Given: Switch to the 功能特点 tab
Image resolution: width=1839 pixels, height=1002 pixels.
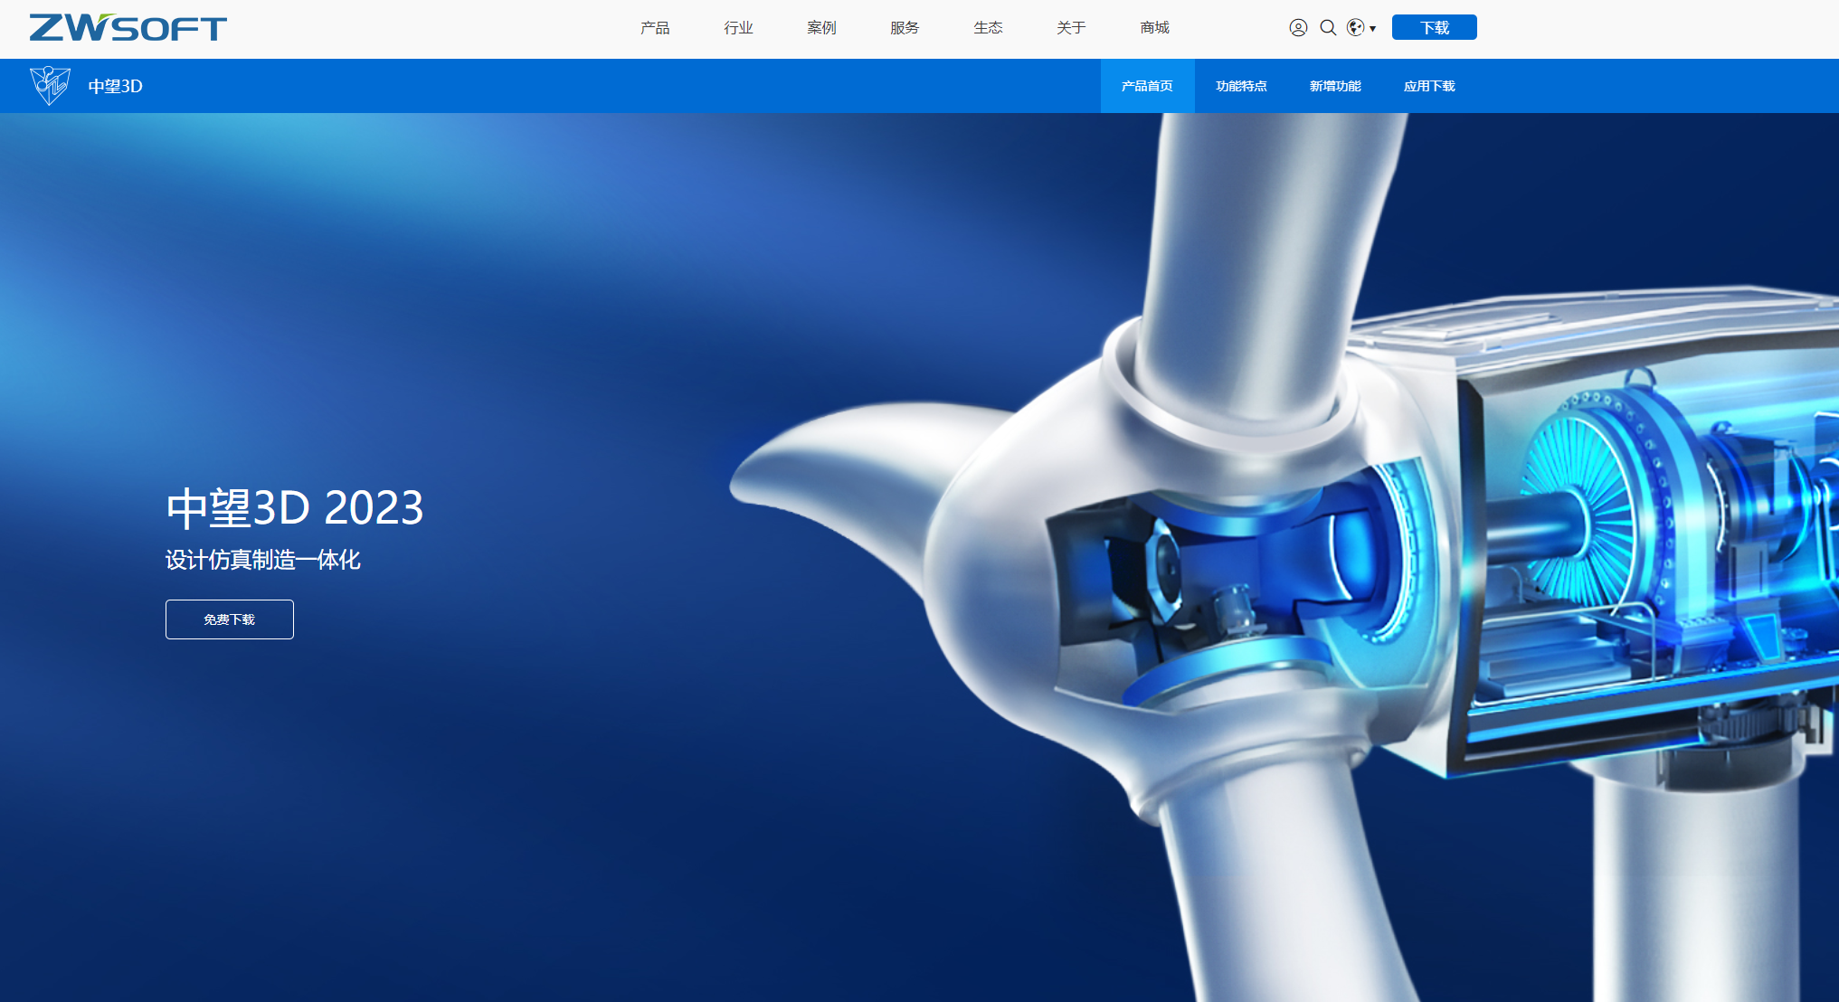Looking at the screenshot, I should 1241,86.
